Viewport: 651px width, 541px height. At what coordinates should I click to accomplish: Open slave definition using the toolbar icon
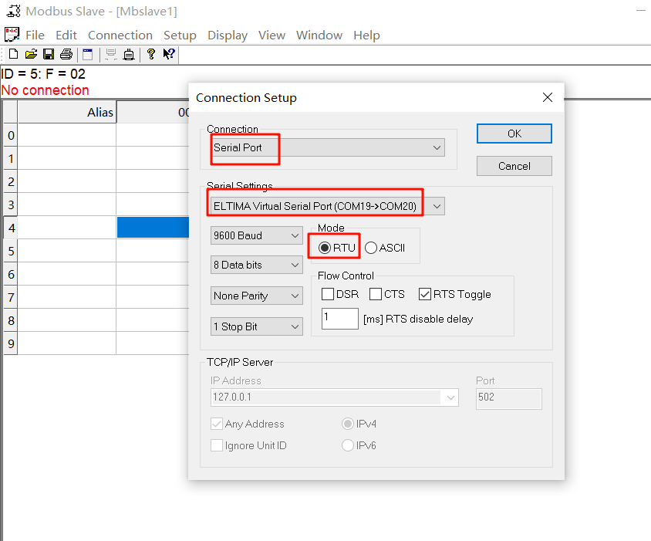point(87,54)
